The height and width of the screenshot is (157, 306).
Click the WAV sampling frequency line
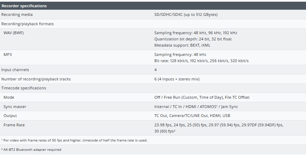tap(196, 33)
